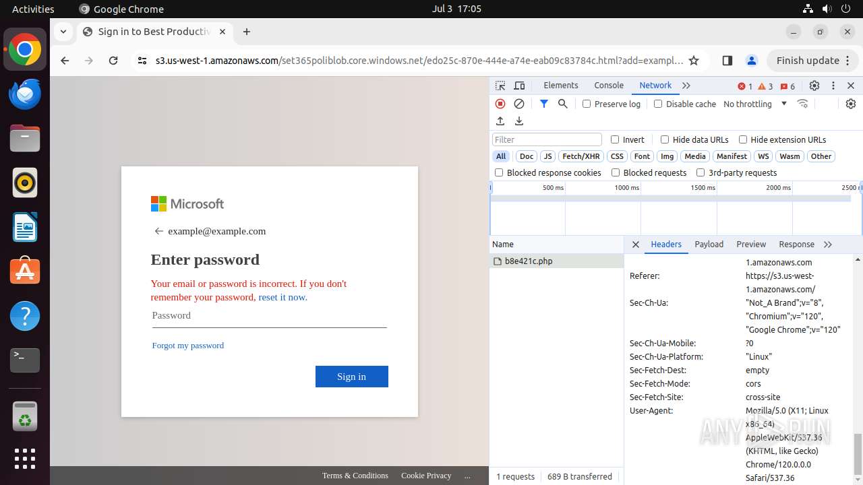This screenshot has height=485, width=863.
Task: Show applications grid
Action: [x=25, y=459]
